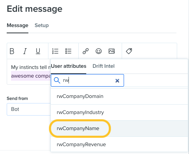Image resolution: width=189 pixels, height=154 pixels.
Task: Insert an image into the message
Action: 111,51
